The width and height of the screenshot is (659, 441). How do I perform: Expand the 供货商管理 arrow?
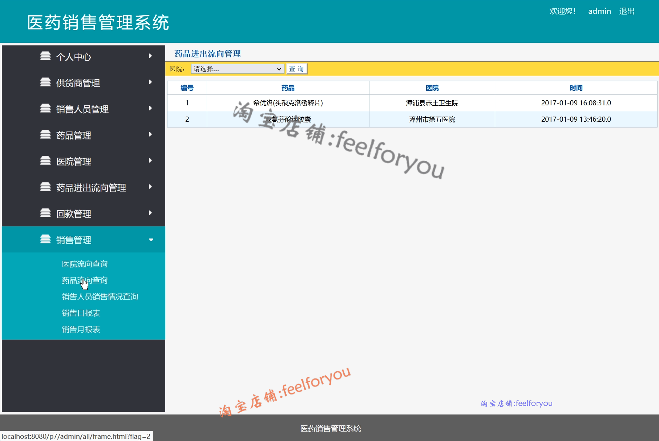coord(150,82)
